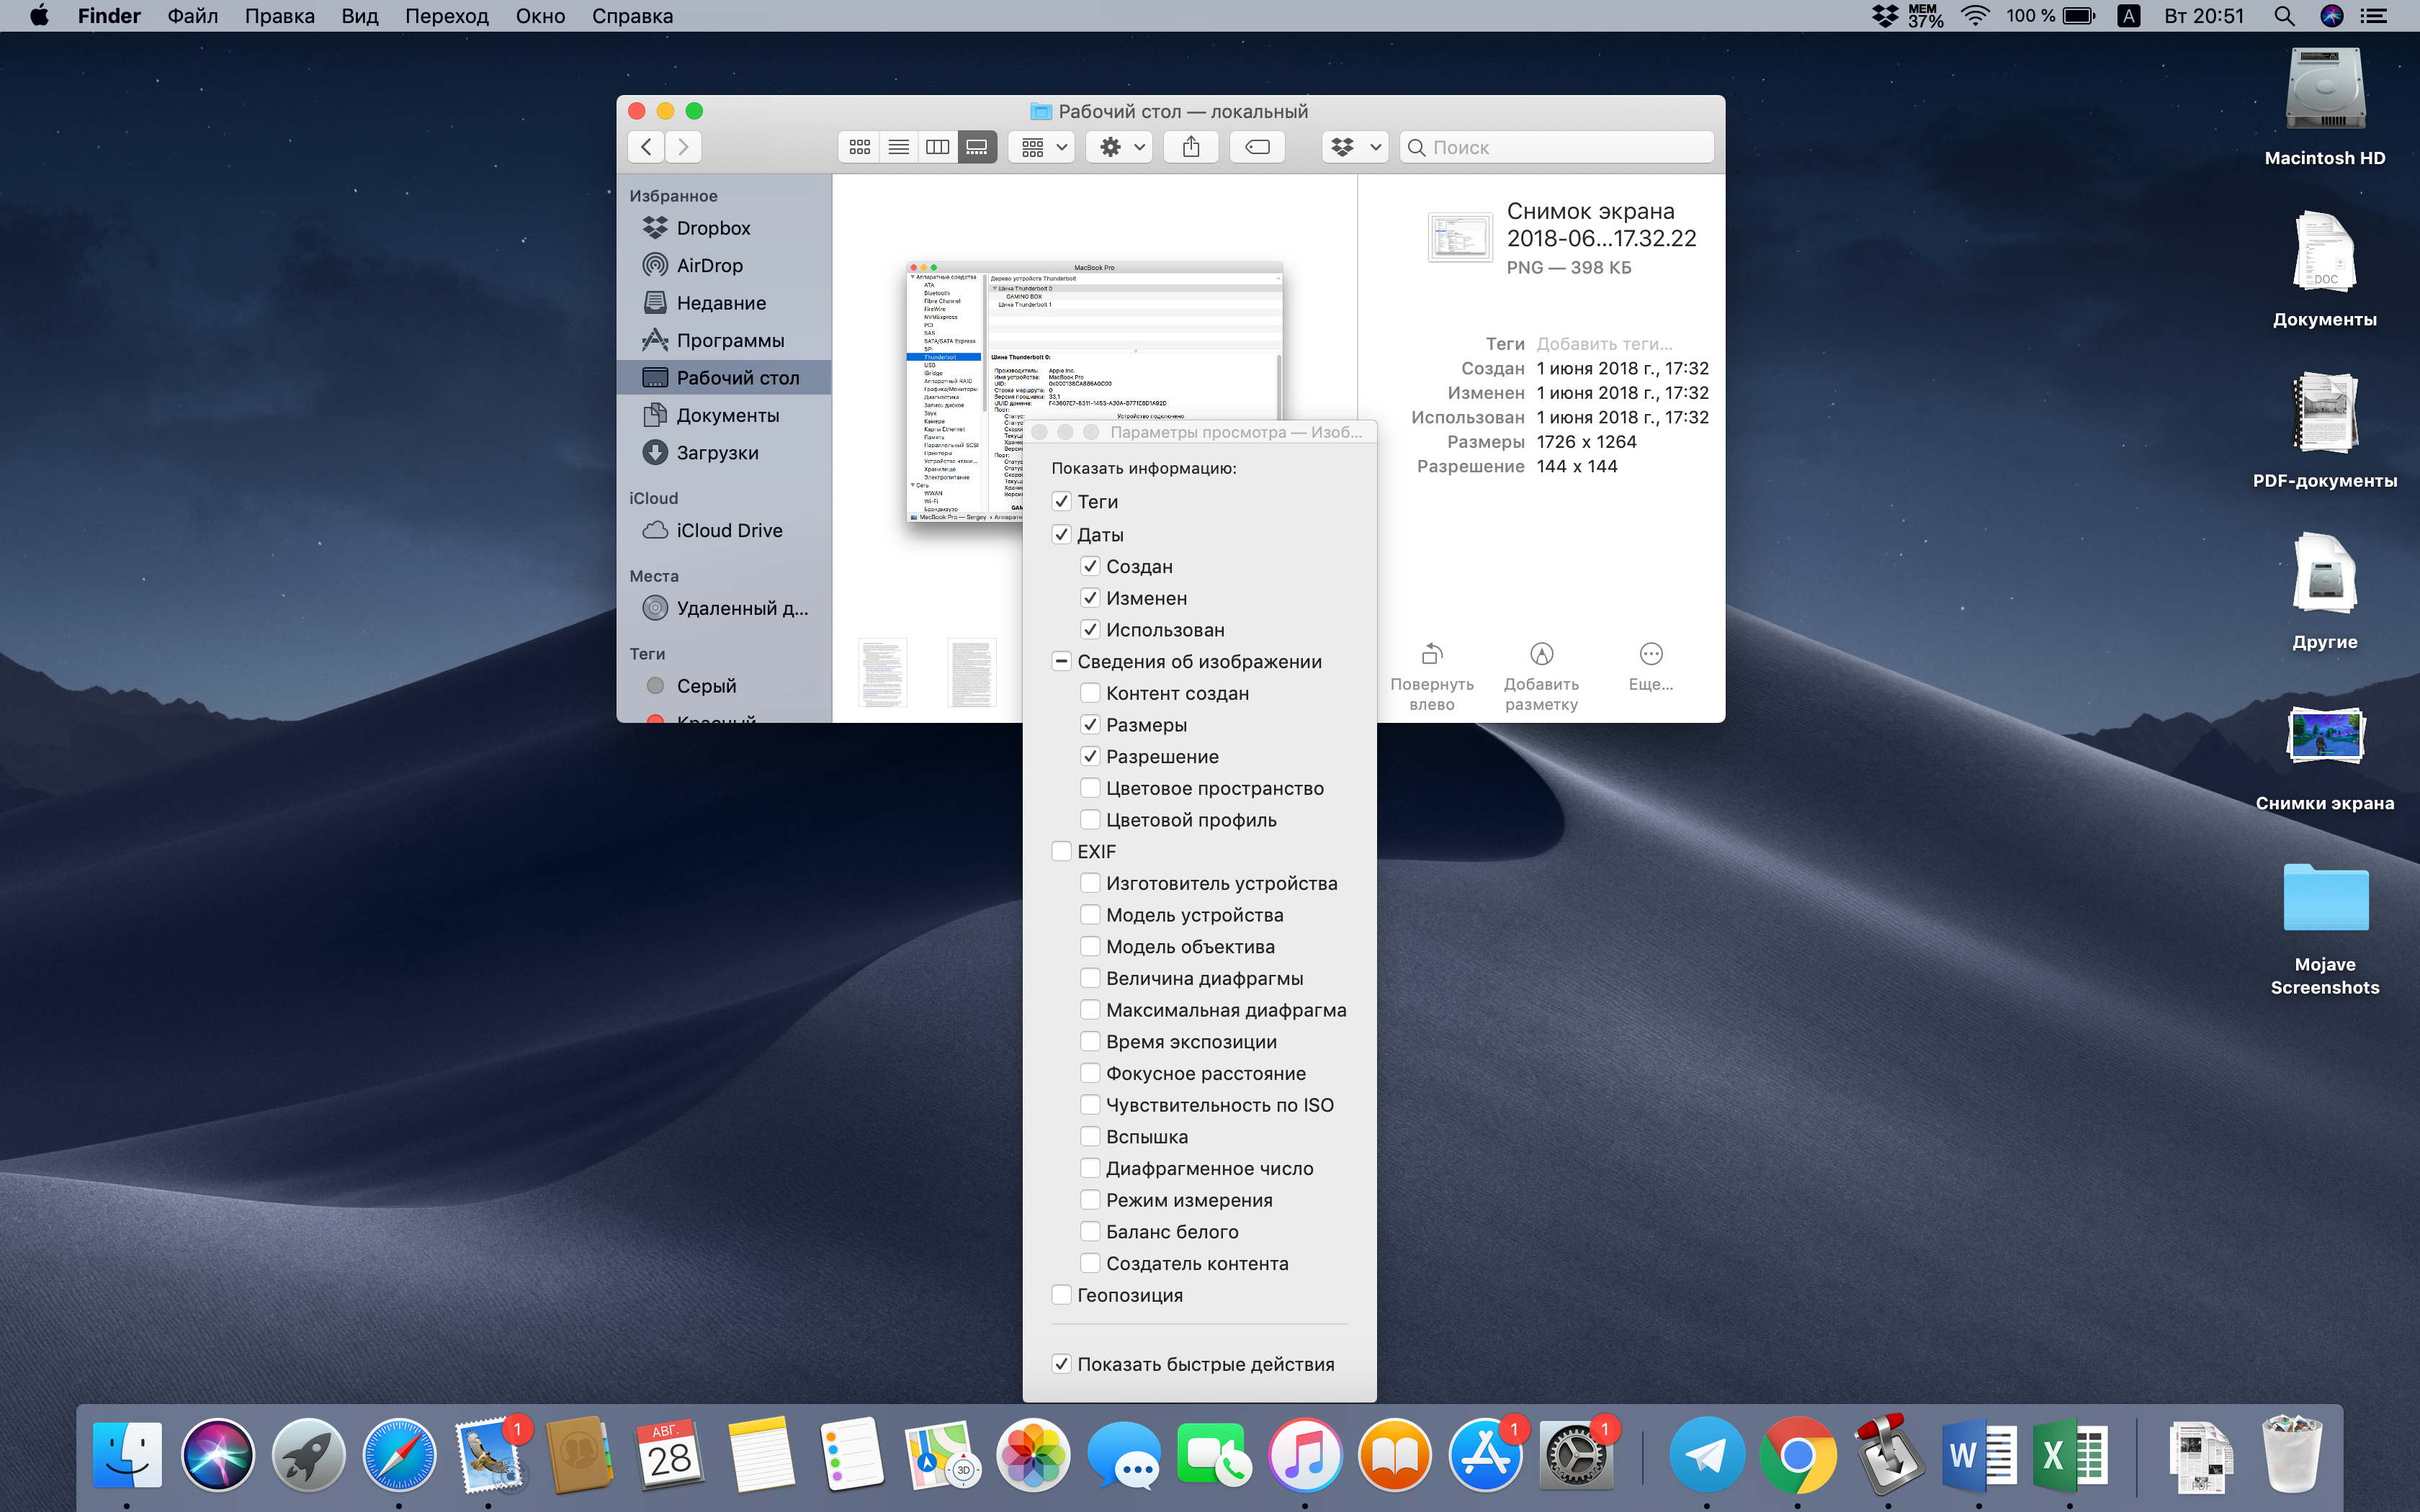2420x1512 pixels.
Task: Open the Вид menu
Action: coord(359,16)
